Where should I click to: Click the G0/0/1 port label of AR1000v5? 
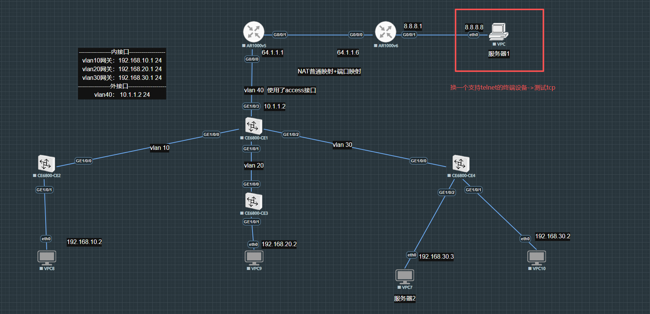280,35
